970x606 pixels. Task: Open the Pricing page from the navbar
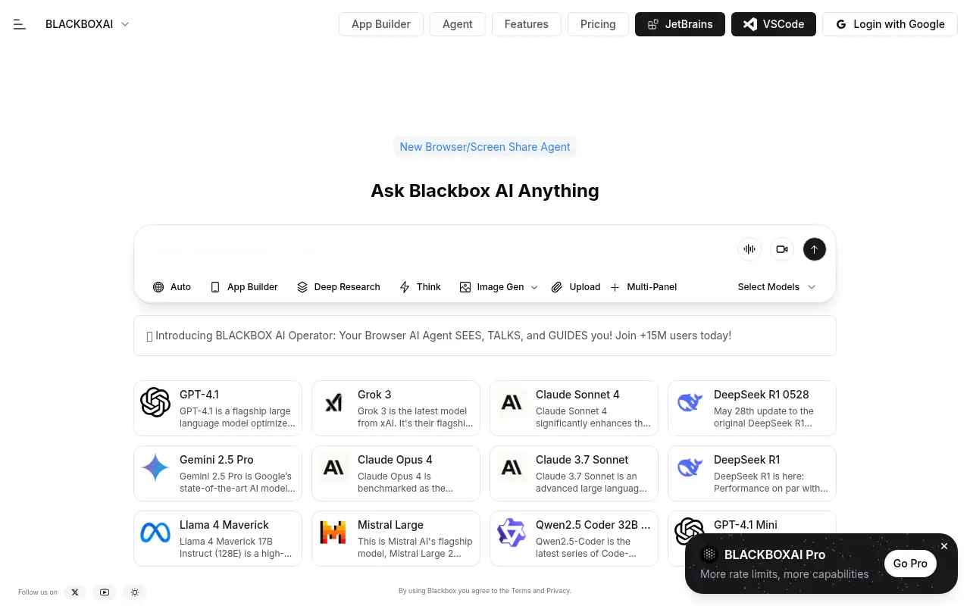point(598,24)
